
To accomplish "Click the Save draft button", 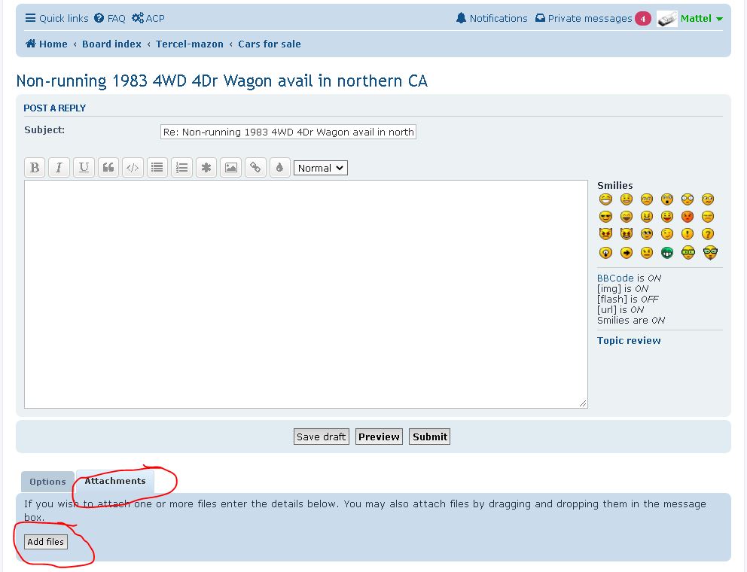I will pyautogui.click(x=321, y=437).
